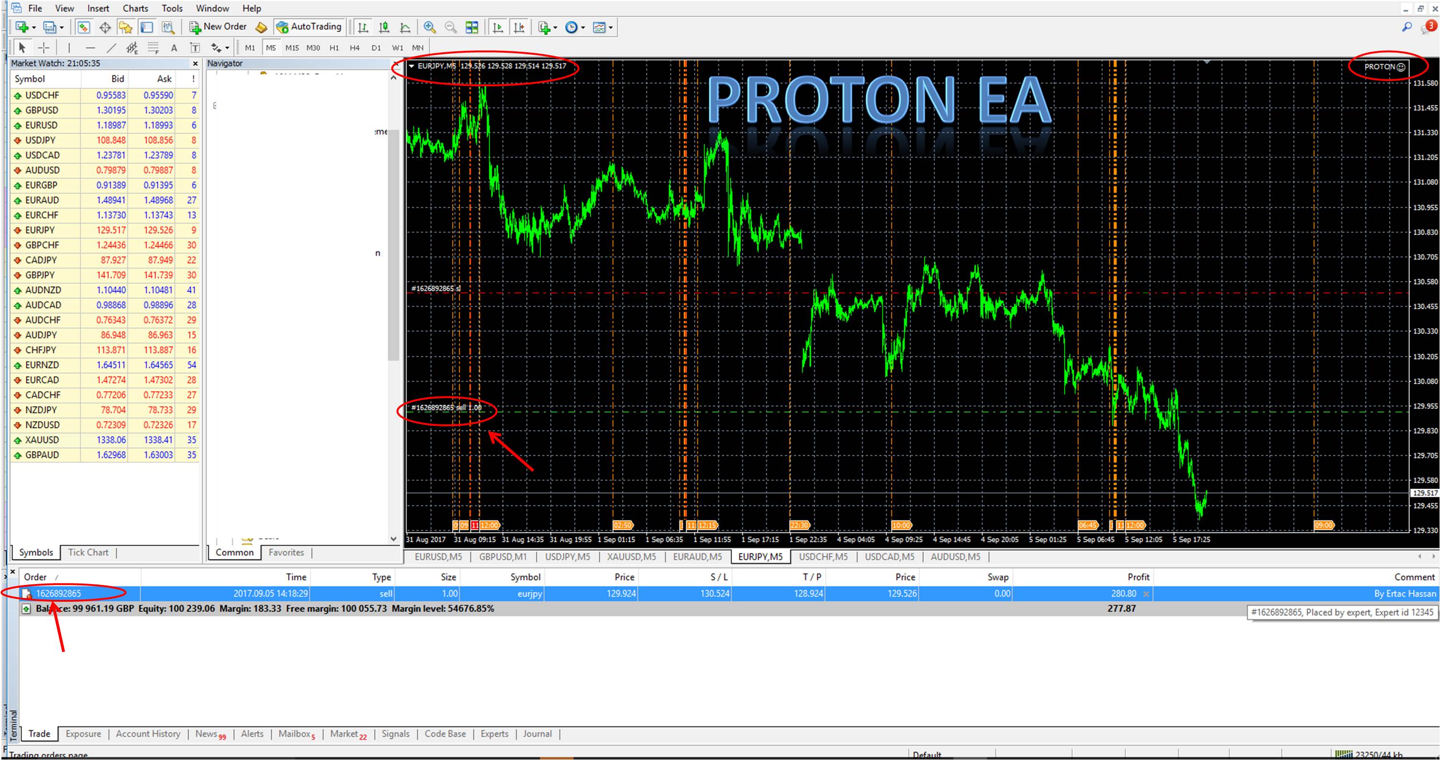The width and height of the screenshot is (1440, 760).
Task: Open the Templates dropdown arrow
Action: coord(610,27)
